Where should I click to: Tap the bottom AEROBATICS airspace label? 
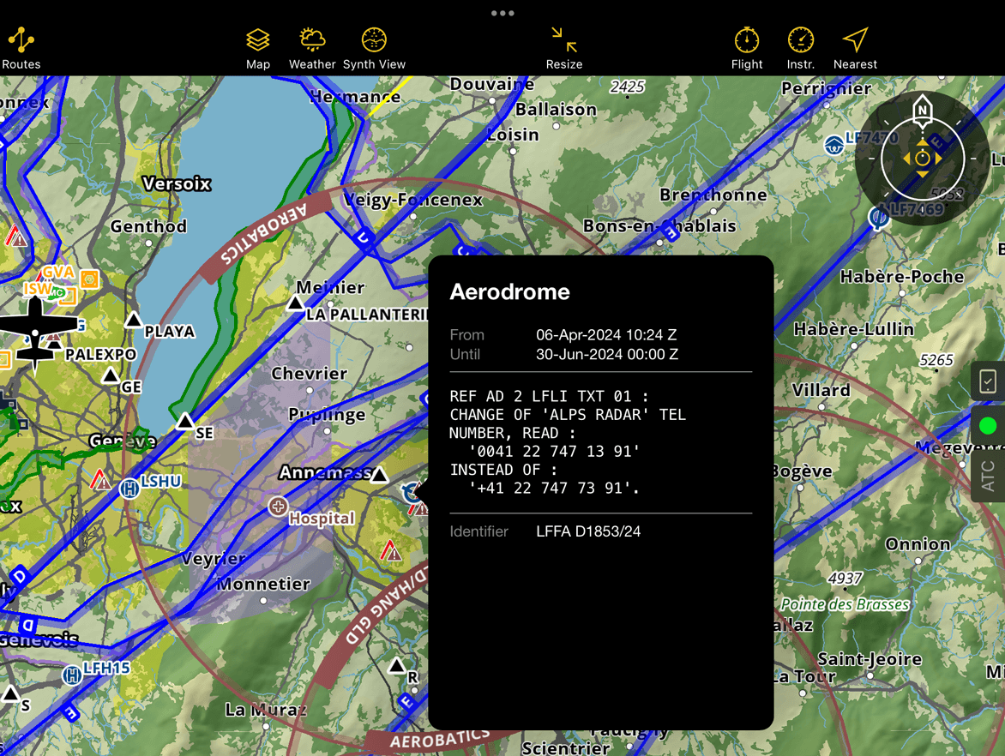pyautogui.click(x=440, y=740)
